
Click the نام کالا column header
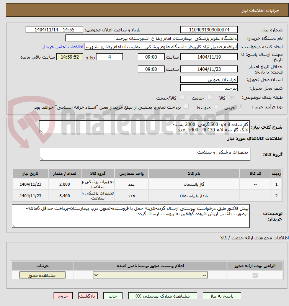pyautogui.click(x=194, y=173)
